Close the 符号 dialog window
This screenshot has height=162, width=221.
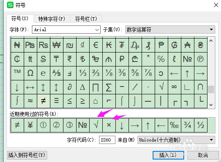pyautogui.click(x=216, y=5)
